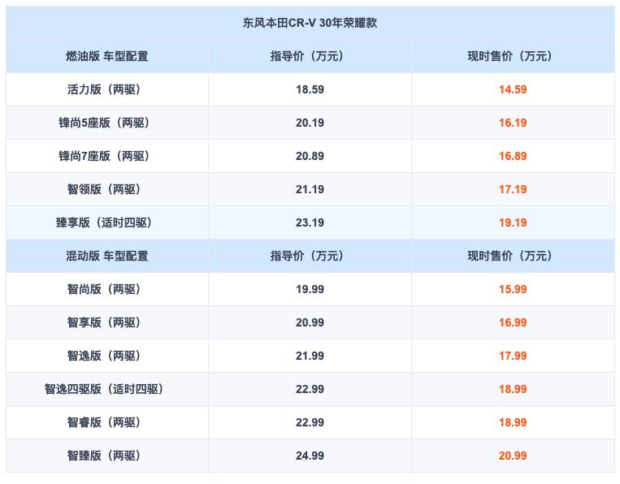620x484 pixels.
Task: Click the 20.99 guide price in 智享版 row
Action: [310, 322]
